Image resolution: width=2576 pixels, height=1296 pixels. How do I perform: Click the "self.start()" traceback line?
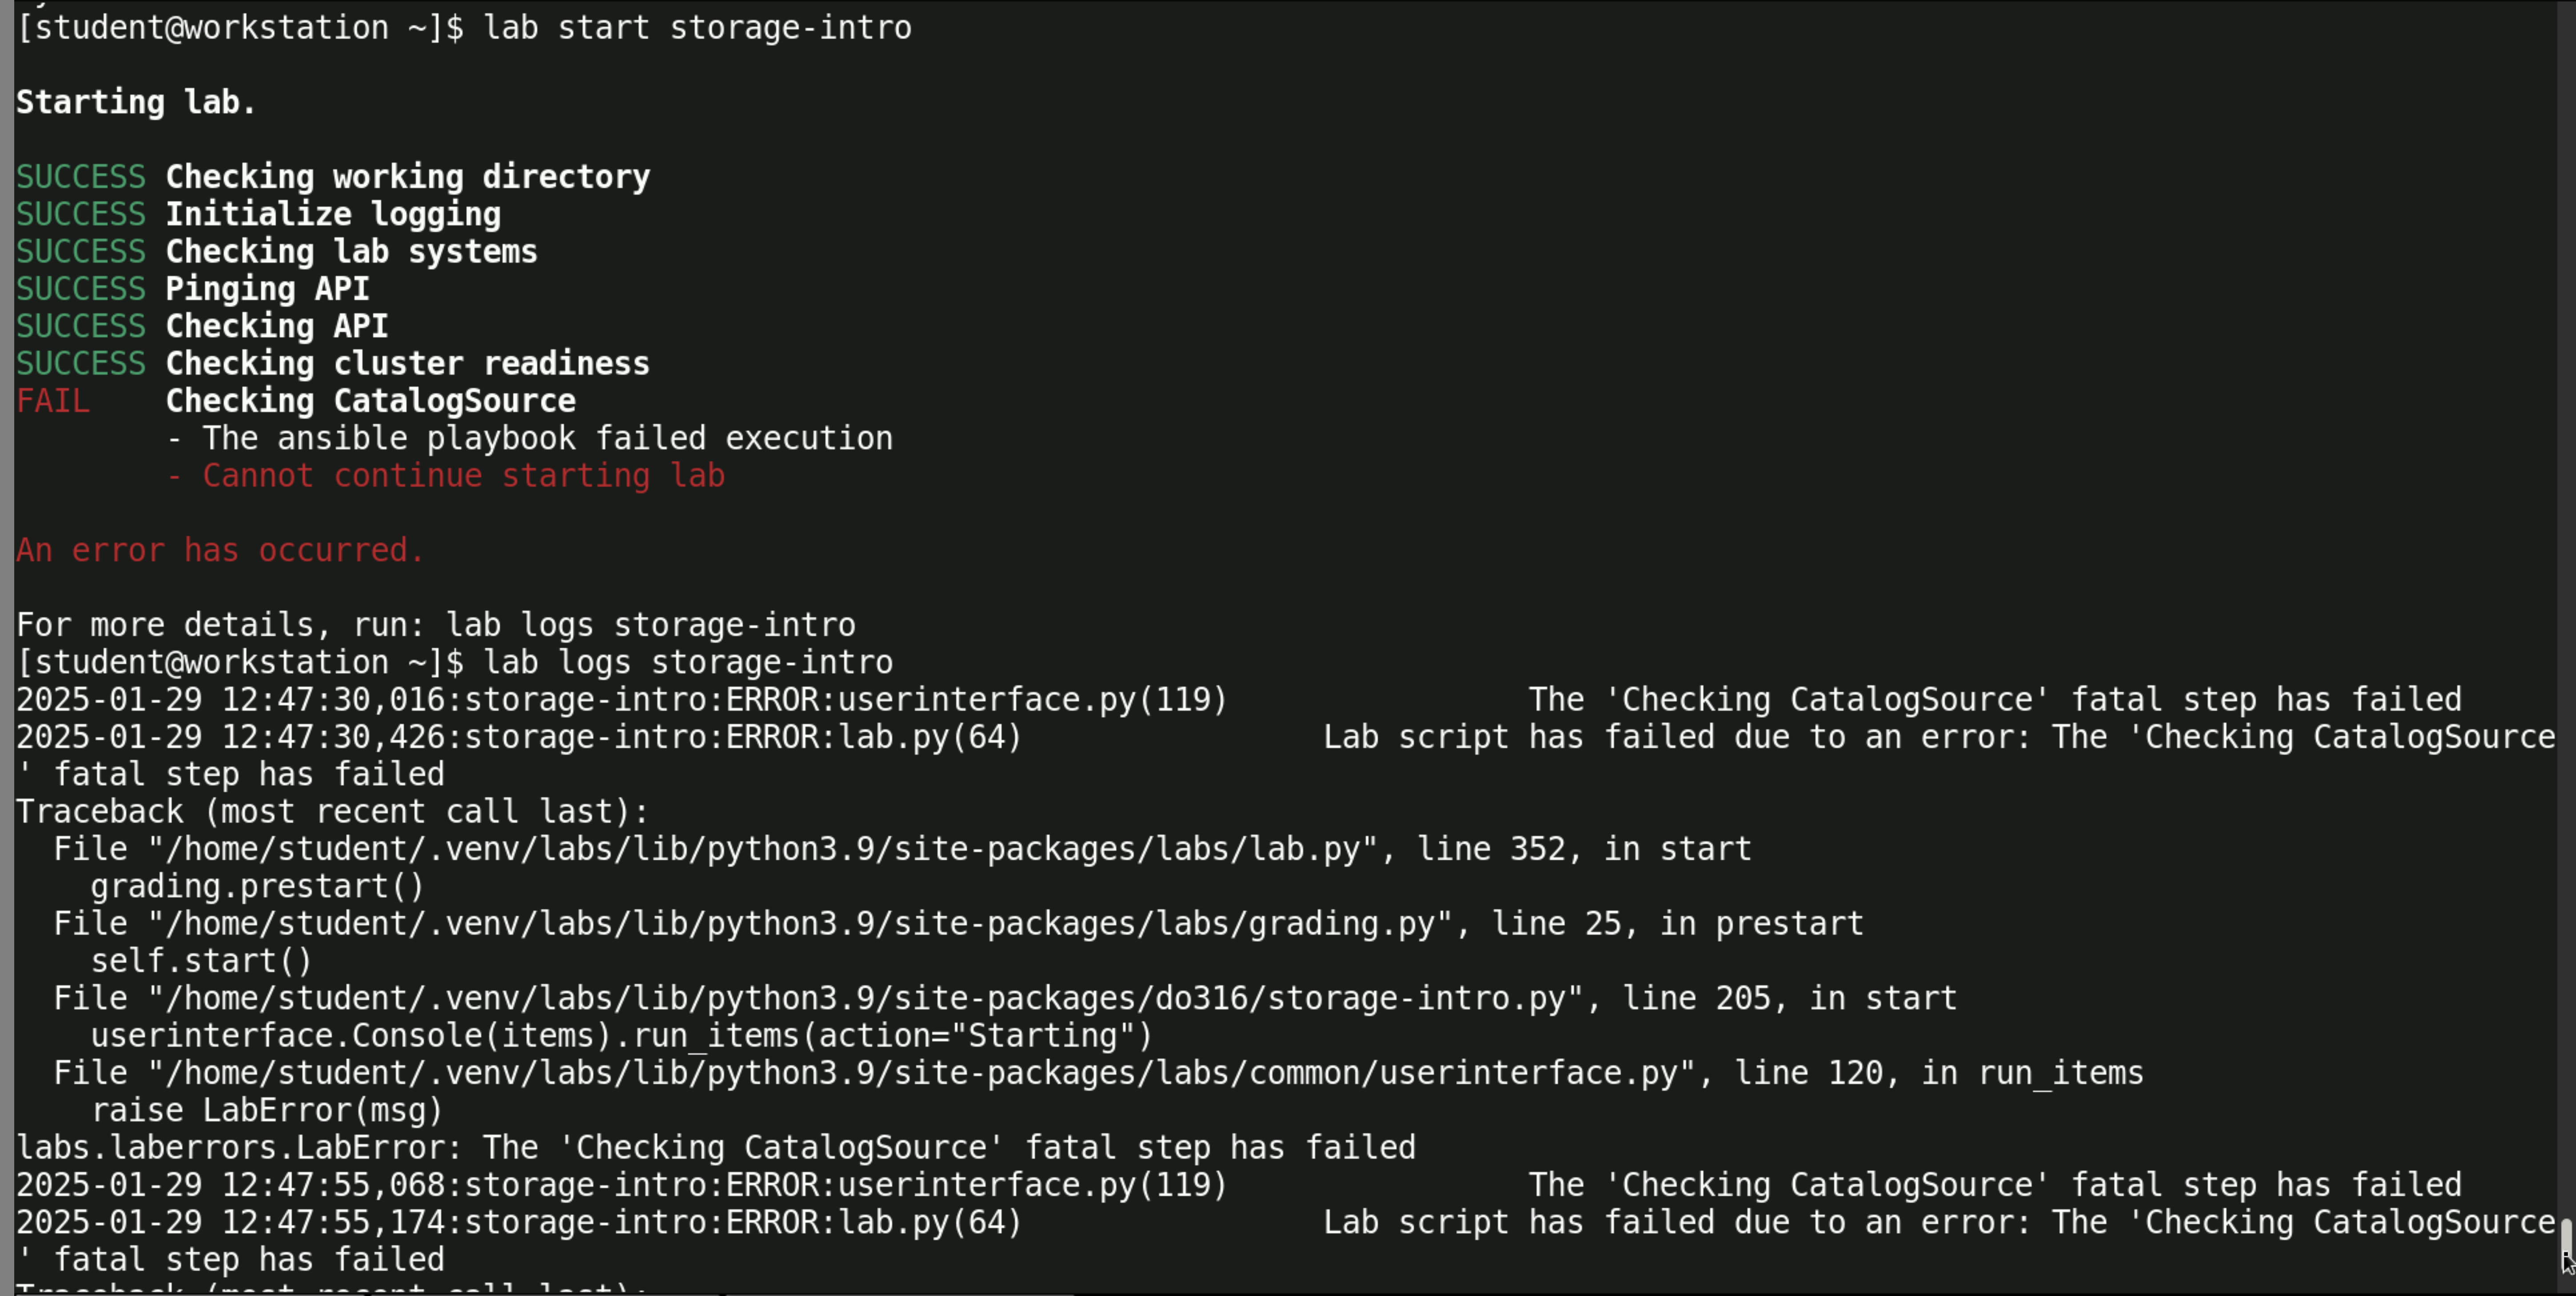click(x=201, y=961)
